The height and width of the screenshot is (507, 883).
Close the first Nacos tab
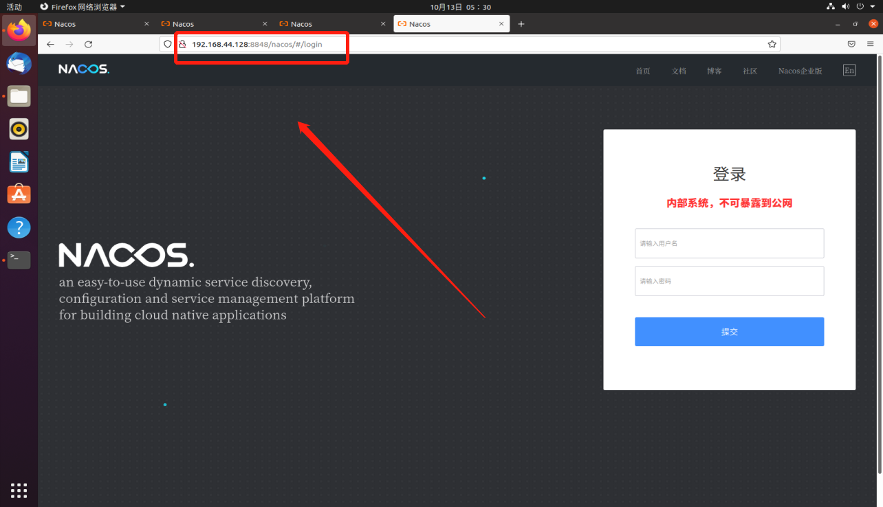pyautogui.click(x=146, y=24)
